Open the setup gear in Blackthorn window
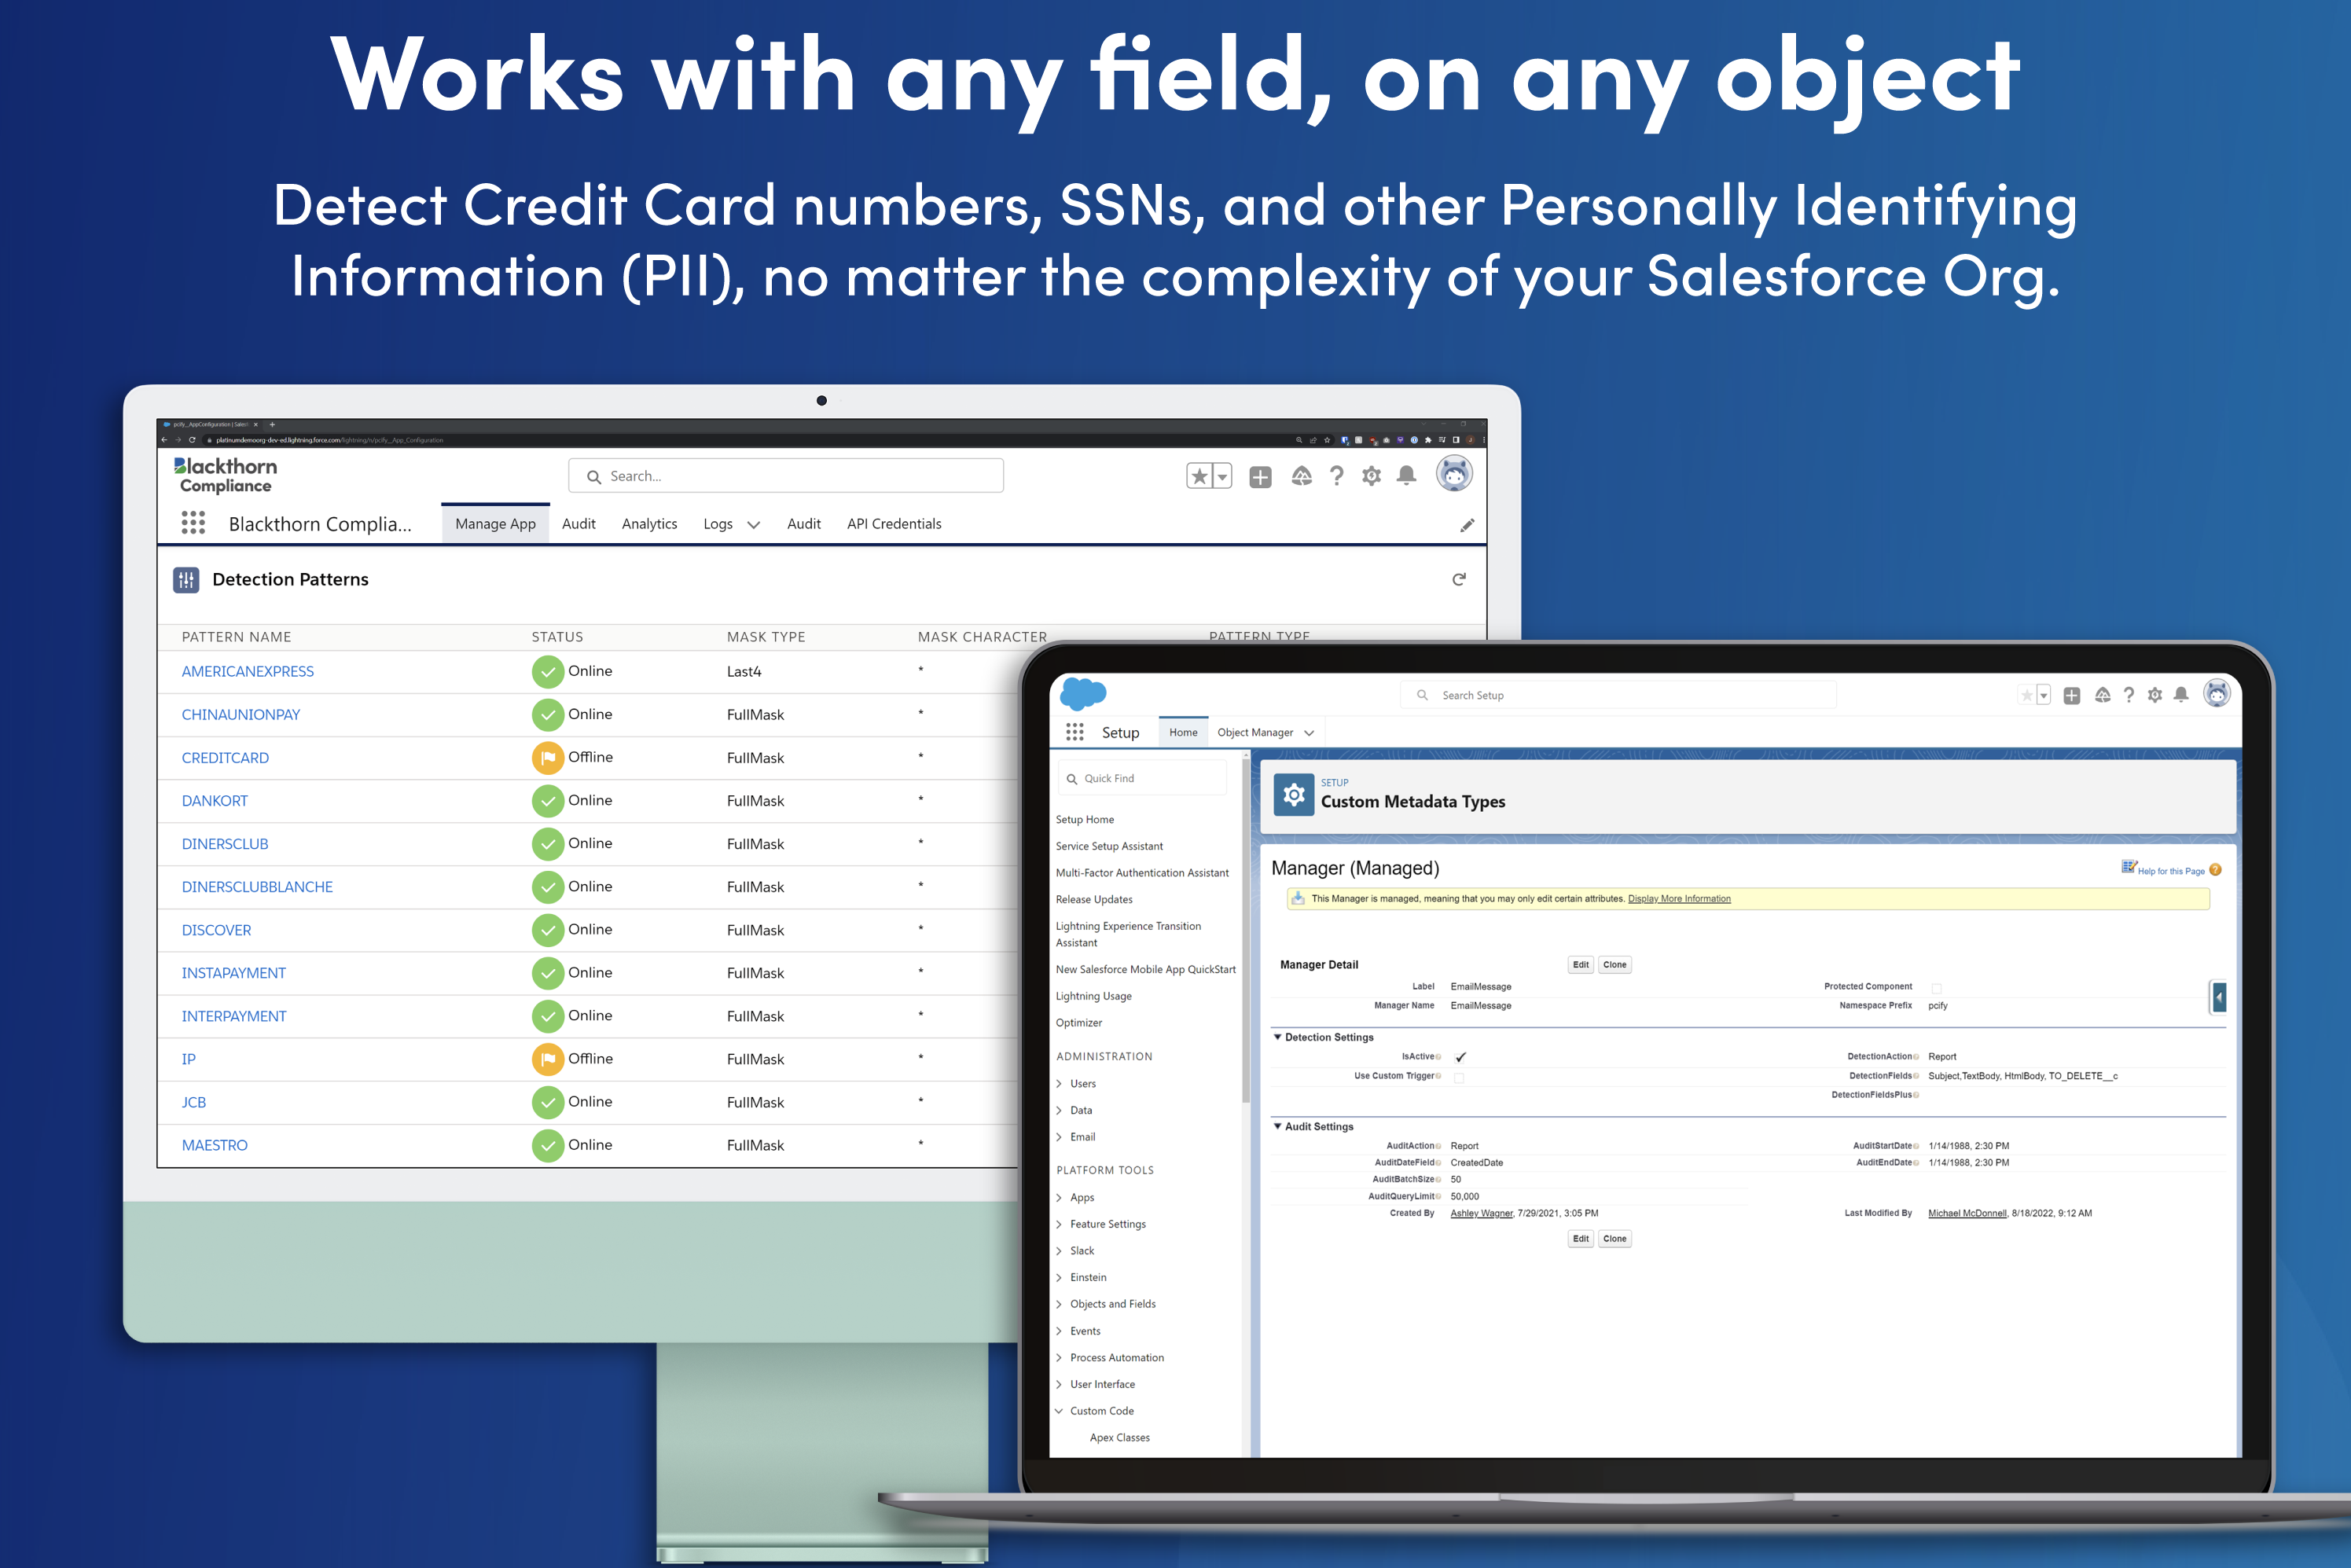The height and width of the screenshot is (1568, 2351). point(1371,476)
